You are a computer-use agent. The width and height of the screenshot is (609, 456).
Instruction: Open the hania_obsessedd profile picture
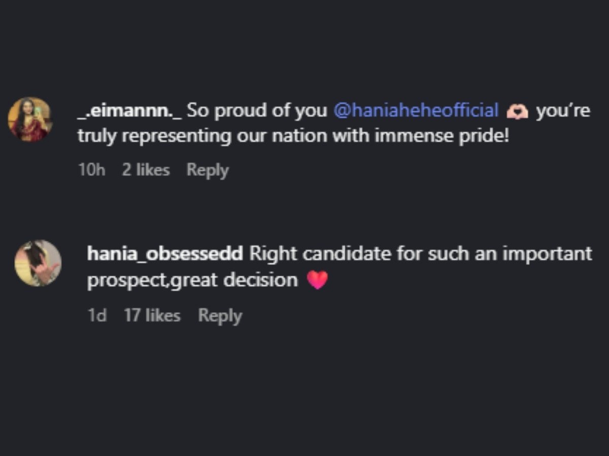coord(38,263)
